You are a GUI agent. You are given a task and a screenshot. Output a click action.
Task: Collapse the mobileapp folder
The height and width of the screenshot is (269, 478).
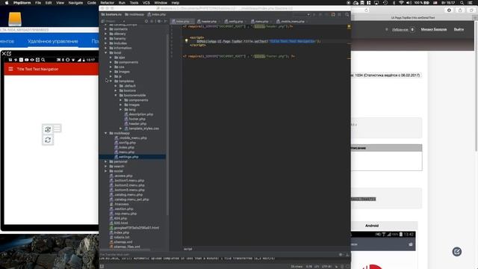coord(106,133)
